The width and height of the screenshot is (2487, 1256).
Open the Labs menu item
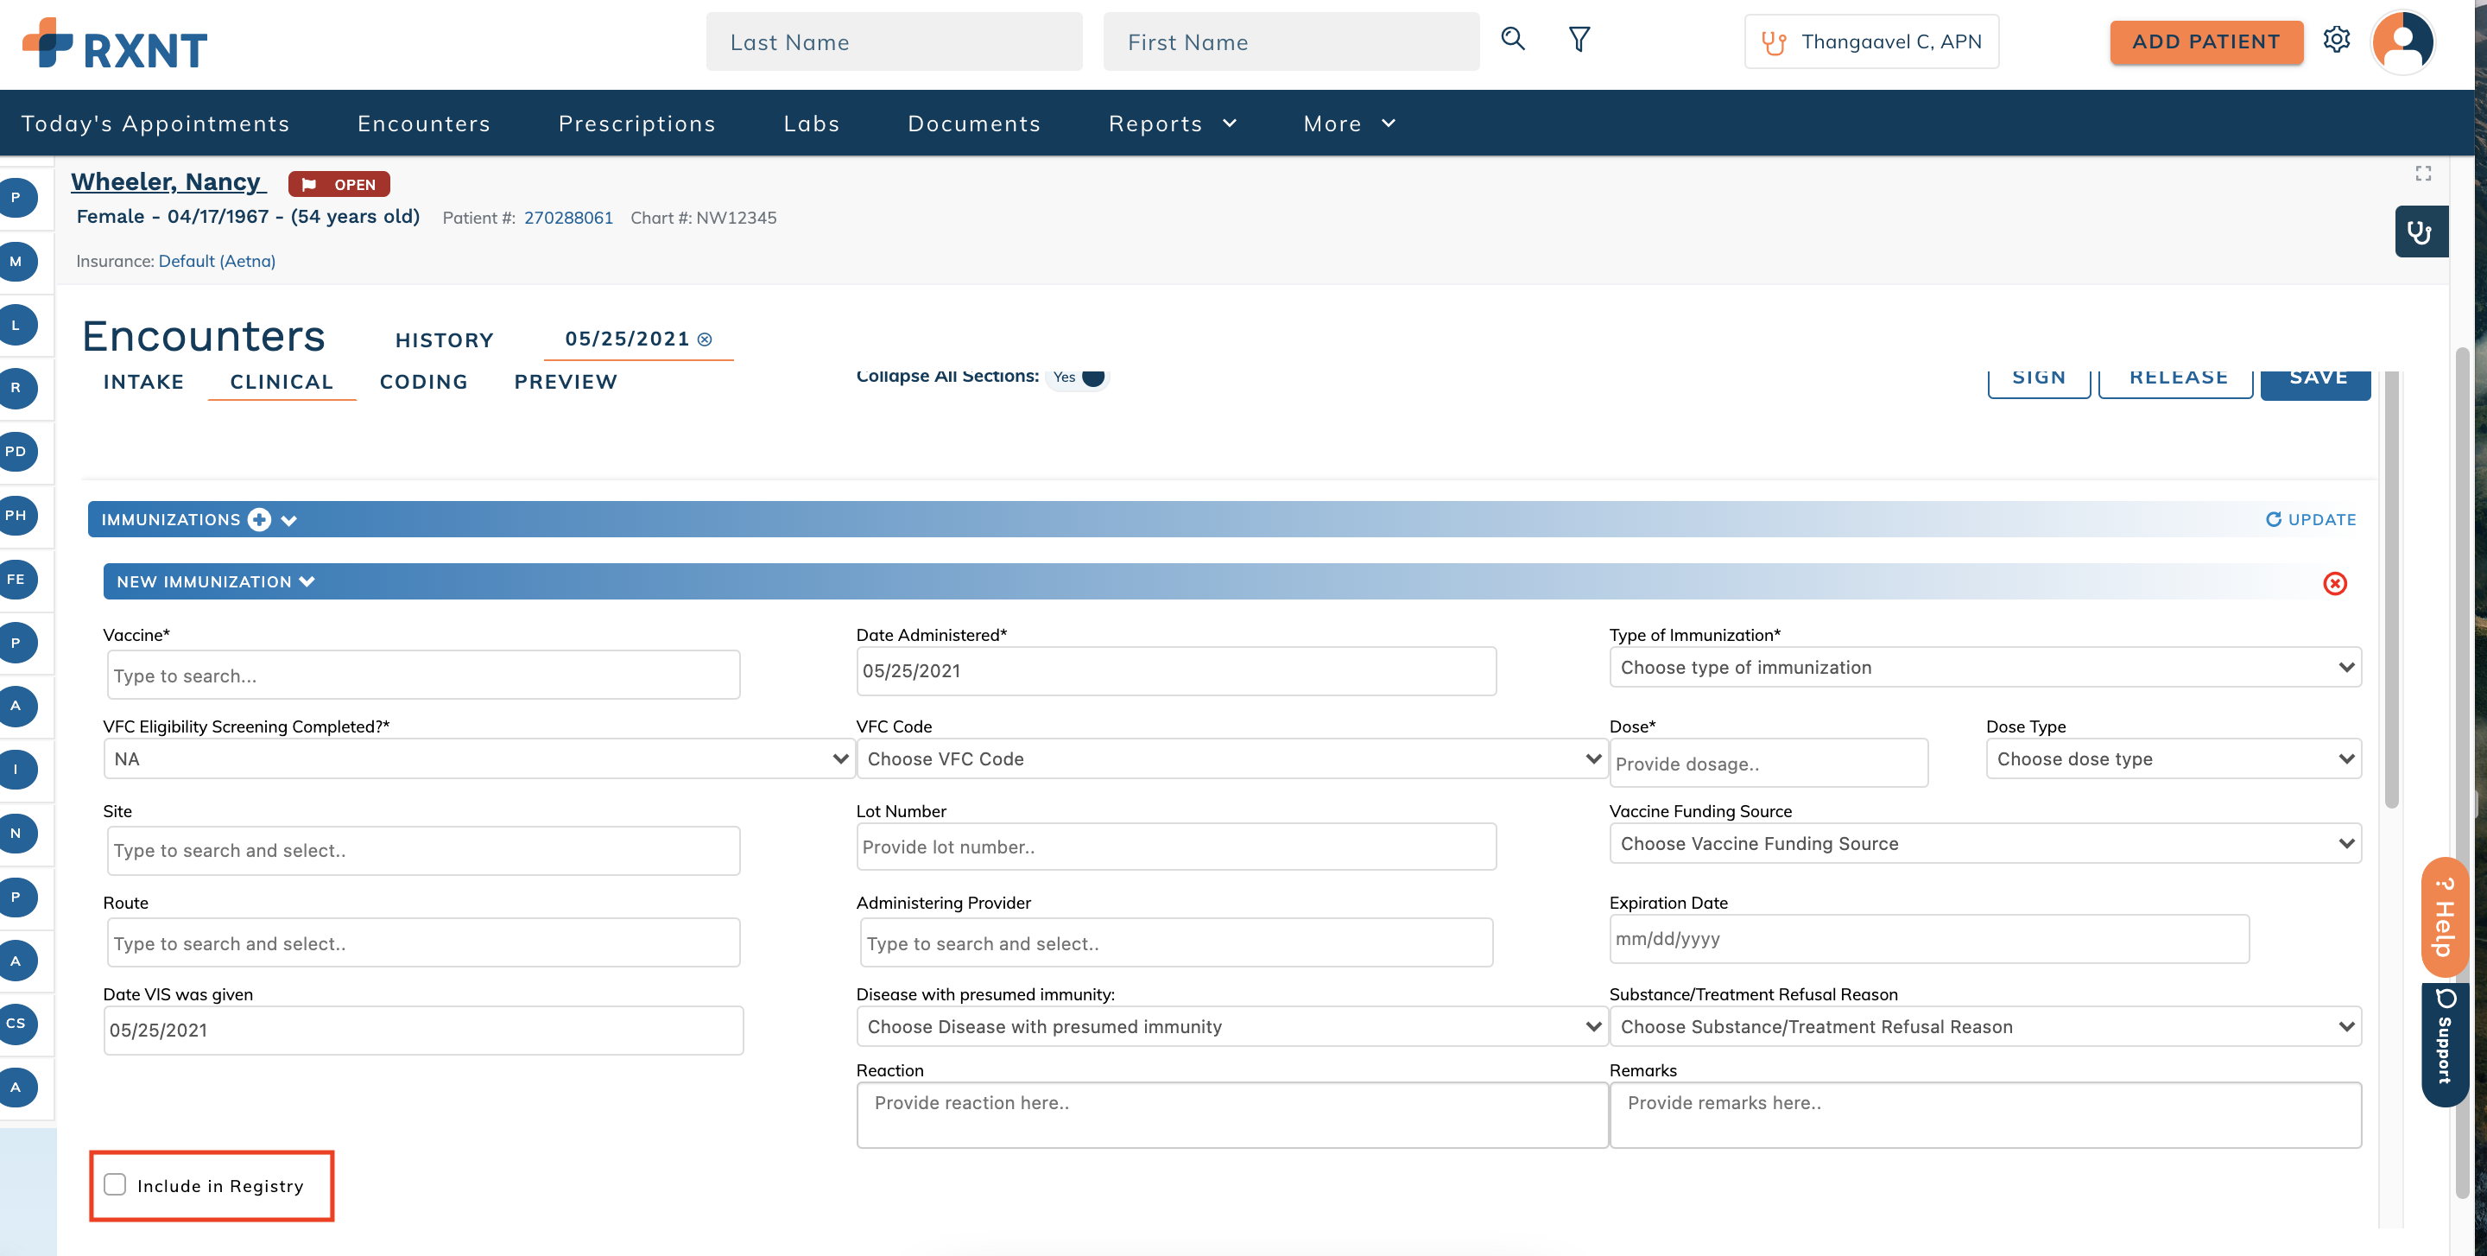click(x=812, y=124)
